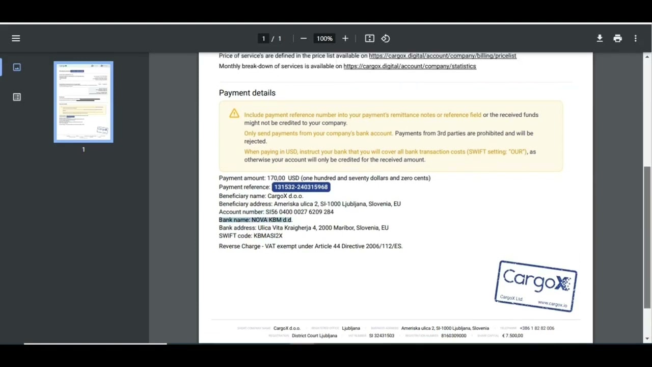Rotate the document counterclockwise

pos(386,38)
